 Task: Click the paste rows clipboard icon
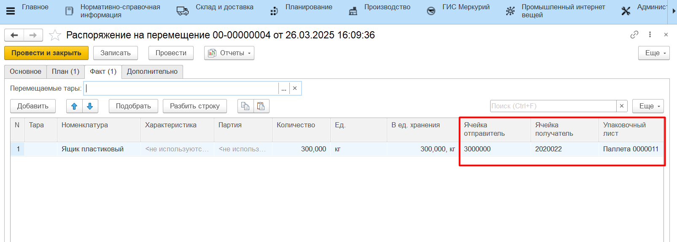point(261,106)
